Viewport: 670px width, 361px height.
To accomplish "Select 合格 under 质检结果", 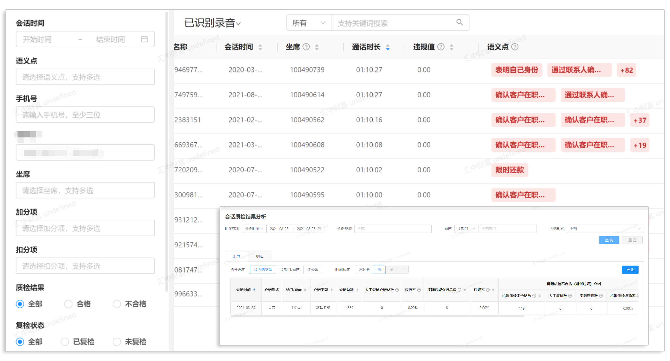I will point(68,304).
